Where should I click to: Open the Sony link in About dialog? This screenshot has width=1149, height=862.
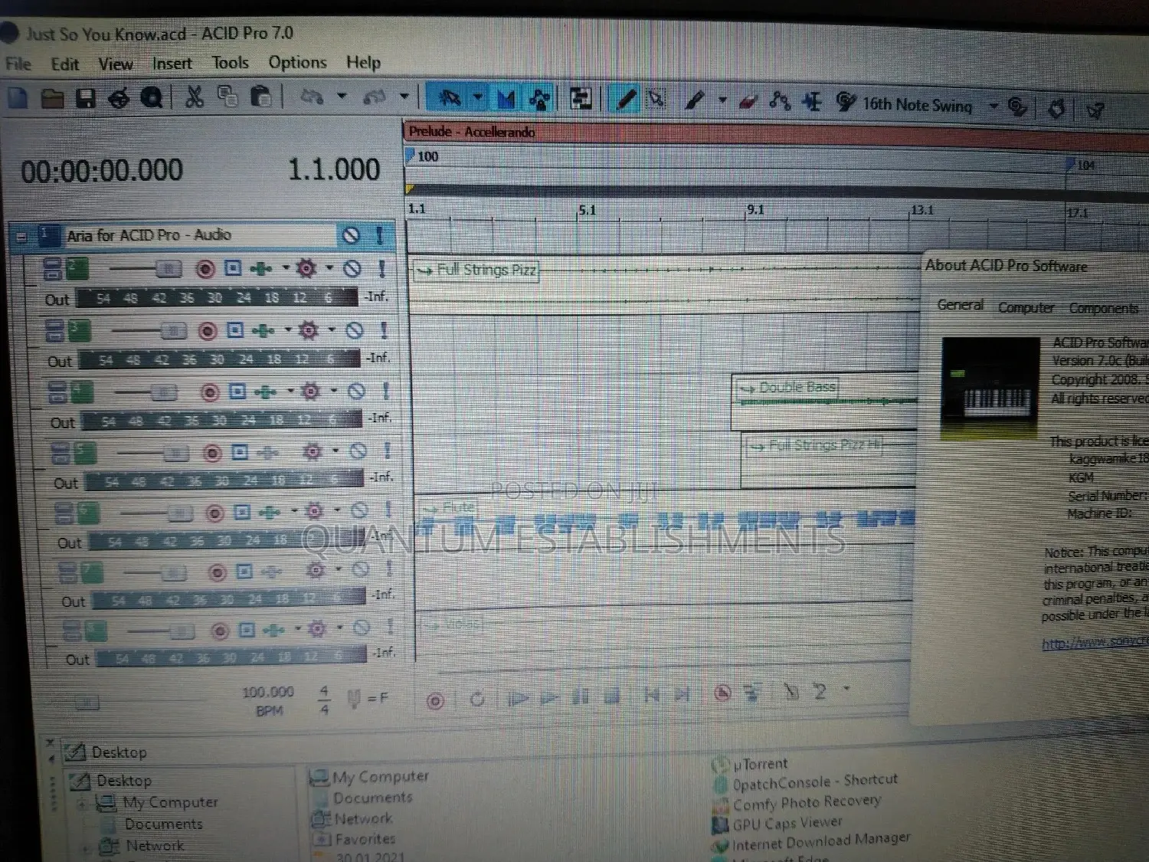coord(1095,642)
